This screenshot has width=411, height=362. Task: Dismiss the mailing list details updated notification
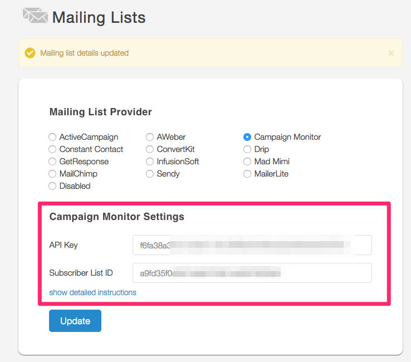[391, 53]
